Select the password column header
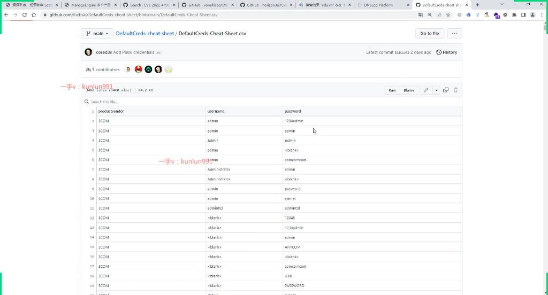 293,111
